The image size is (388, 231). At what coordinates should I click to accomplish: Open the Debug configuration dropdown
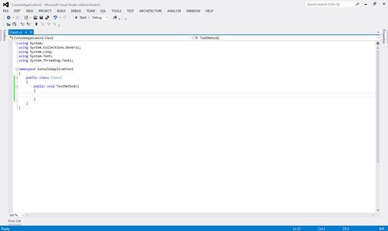[x=100, y=17]
